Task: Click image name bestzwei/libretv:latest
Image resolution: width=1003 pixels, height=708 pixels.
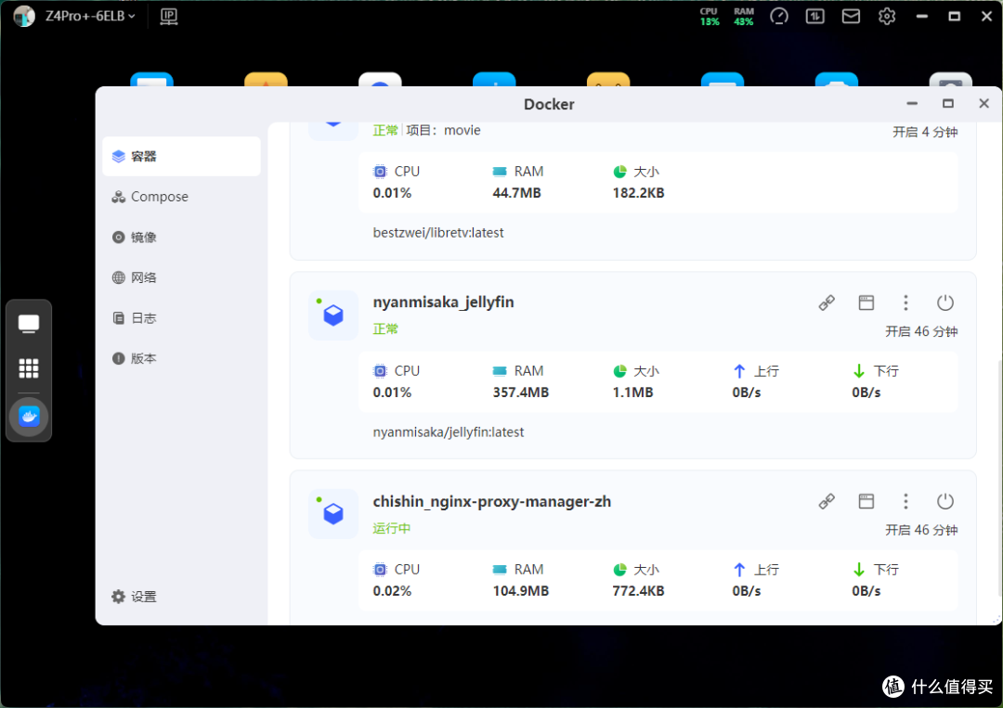Action: (438, 233)
